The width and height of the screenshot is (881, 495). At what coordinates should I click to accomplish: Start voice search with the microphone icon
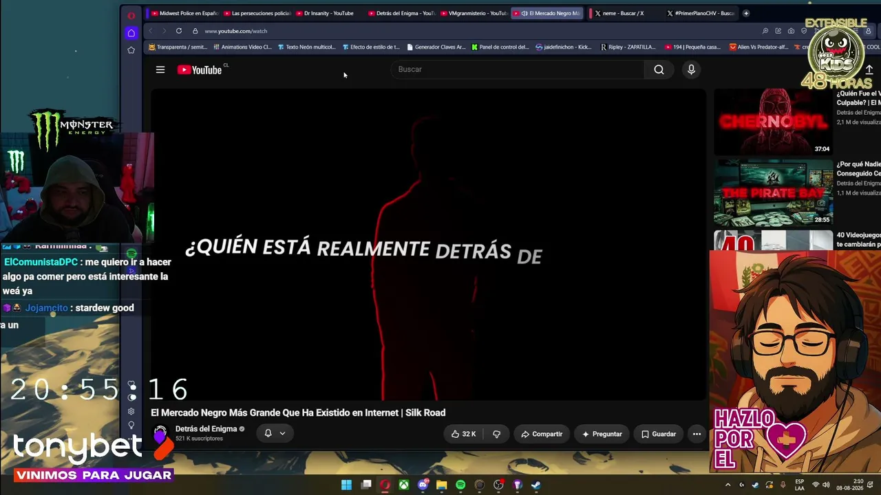(x=691, y=69)
